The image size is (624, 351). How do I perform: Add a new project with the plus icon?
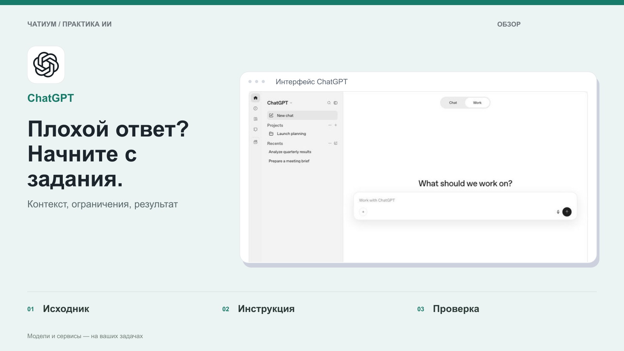click(x=335, y=125)
